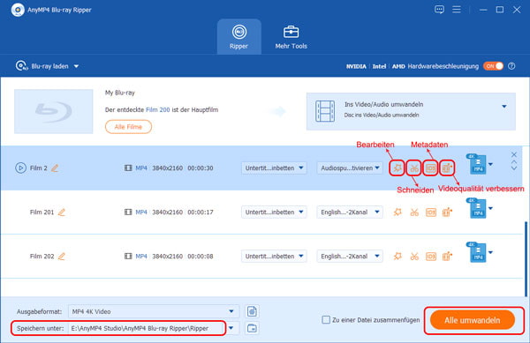Rename Film 201 with pencil icon
Image resolution: width=530 pixels, height=343 pixels.
pyautogui.click(x=62, y=213)
